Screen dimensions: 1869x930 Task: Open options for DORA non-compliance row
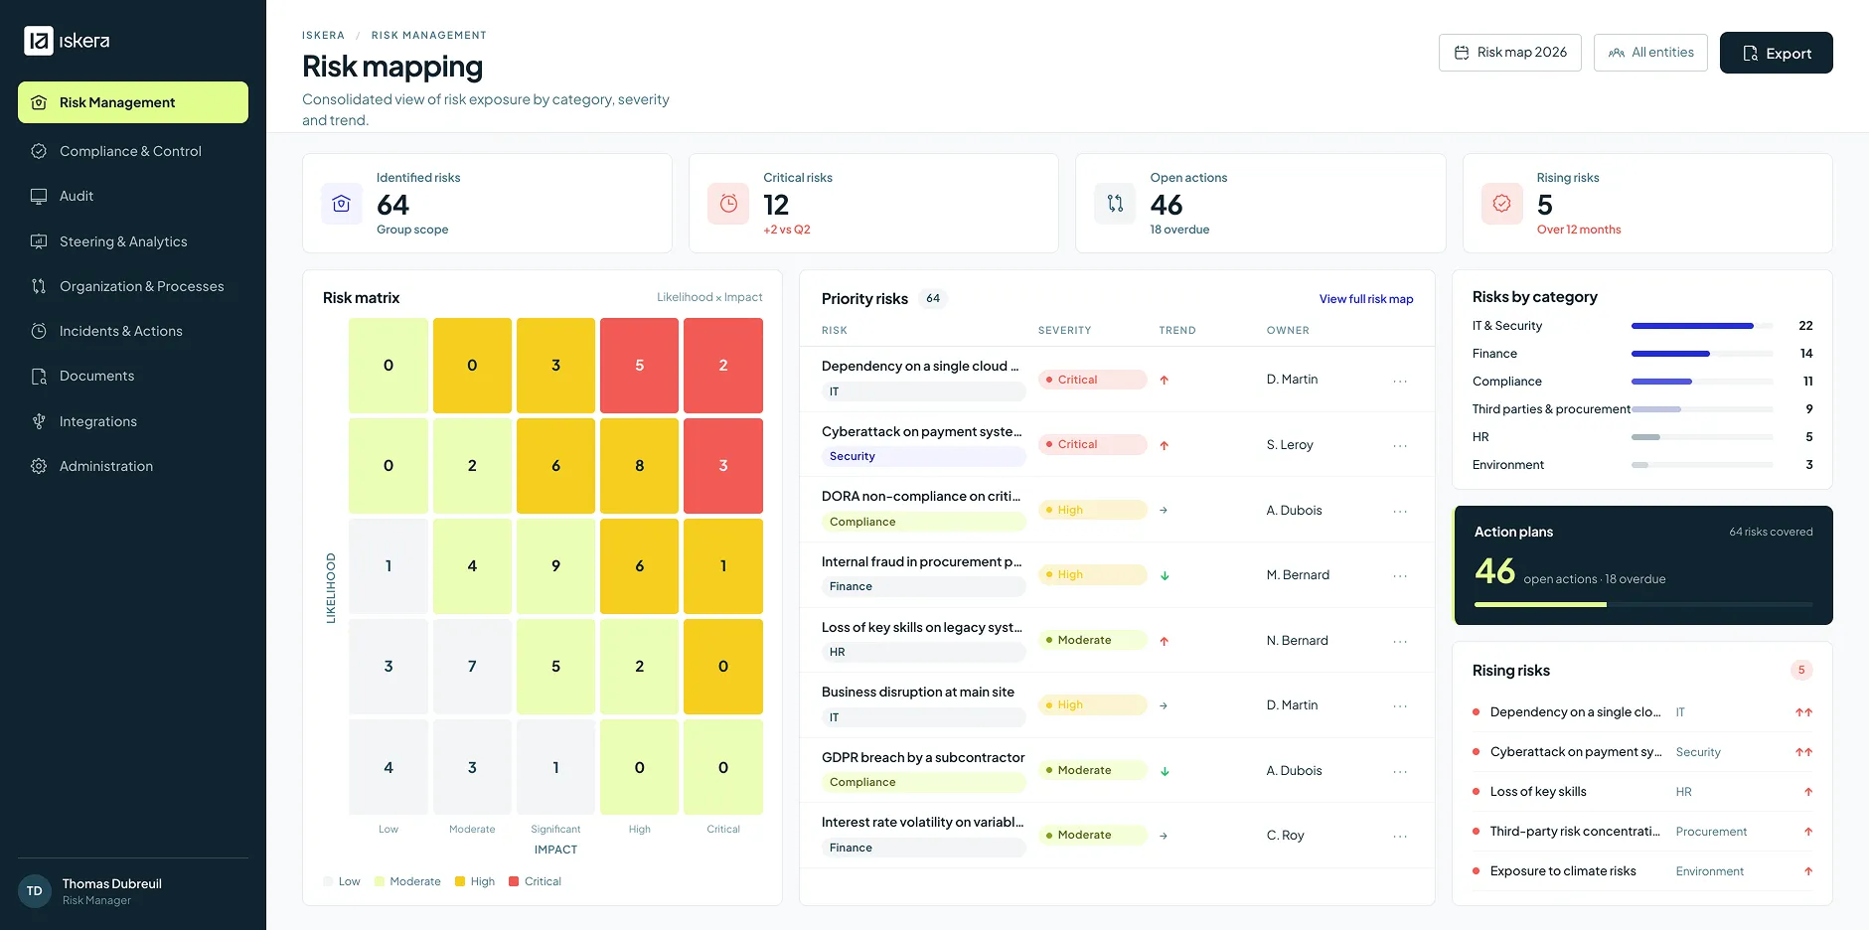click(x=1400, y=511)
